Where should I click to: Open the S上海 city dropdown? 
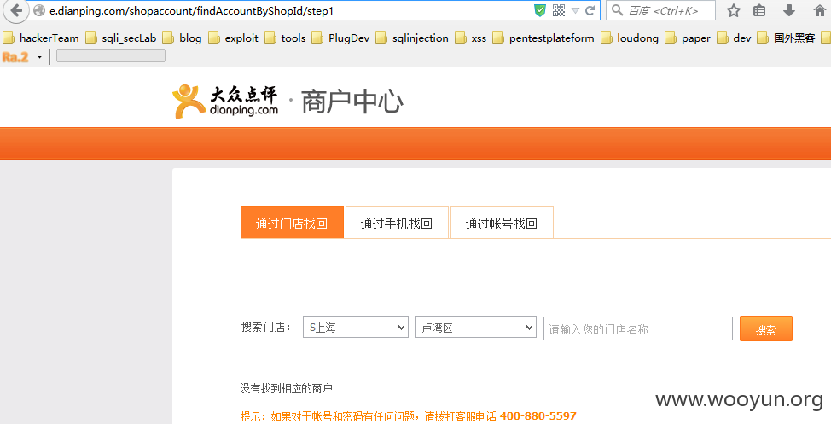(x=356, y=327)
